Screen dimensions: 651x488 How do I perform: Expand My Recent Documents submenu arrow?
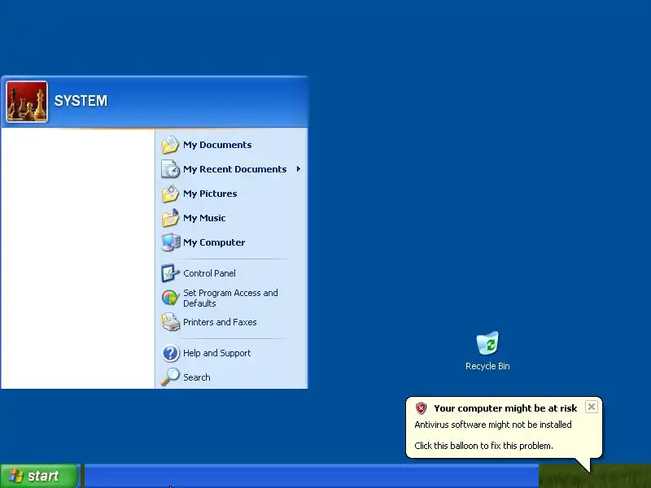tap(298, 169)
